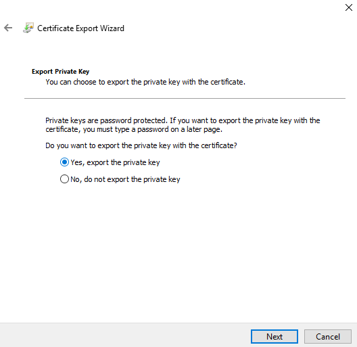Screen dimensions: 357x347
Task: Click the "you must type a password" line
Action: tap(134, 129)
